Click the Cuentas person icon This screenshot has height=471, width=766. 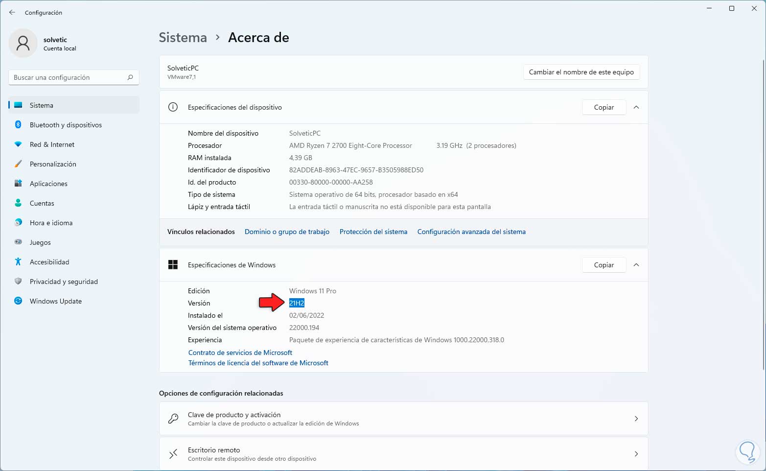(18, 203)
